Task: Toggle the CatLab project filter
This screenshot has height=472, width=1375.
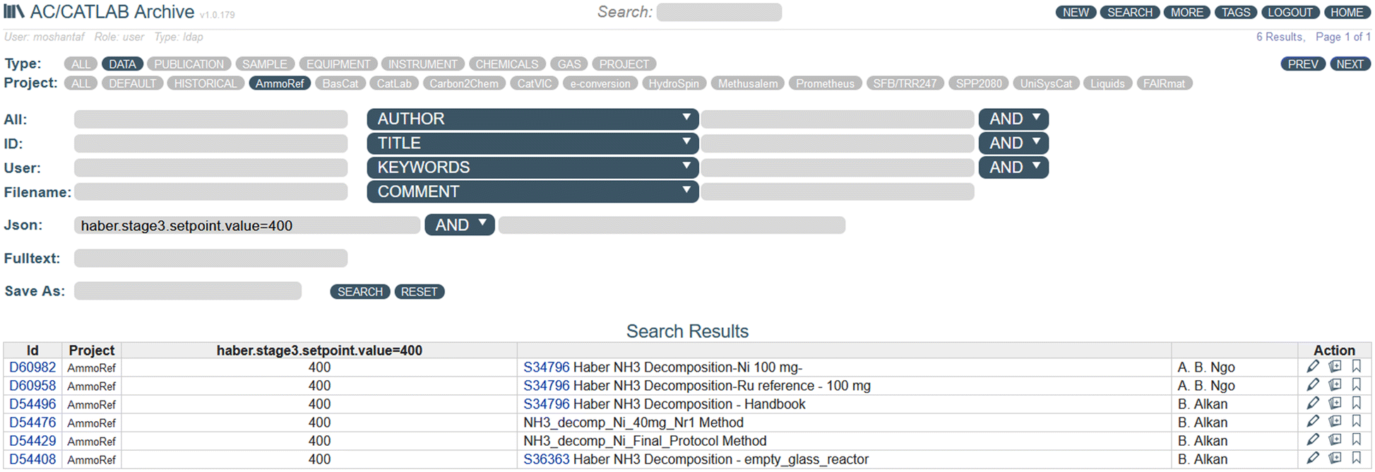Action: pyautogui.click(x=394, y=83)
